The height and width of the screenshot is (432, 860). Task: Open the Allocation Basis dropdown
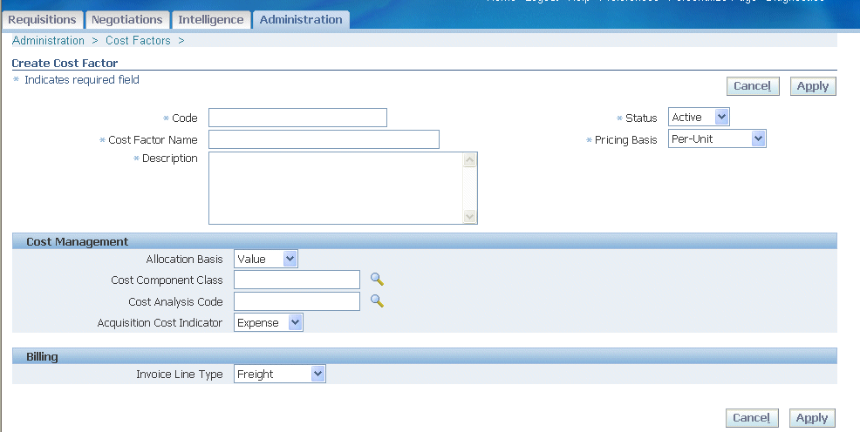tap(265, 259)
